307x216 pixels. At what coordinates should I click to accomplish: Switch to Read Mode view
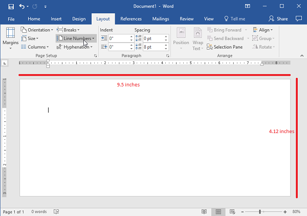204,211
